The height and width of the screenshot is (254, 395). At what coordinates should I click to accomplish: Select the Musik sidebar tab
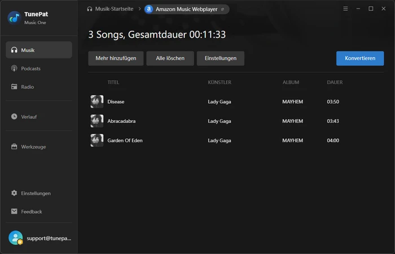[39, 50]
